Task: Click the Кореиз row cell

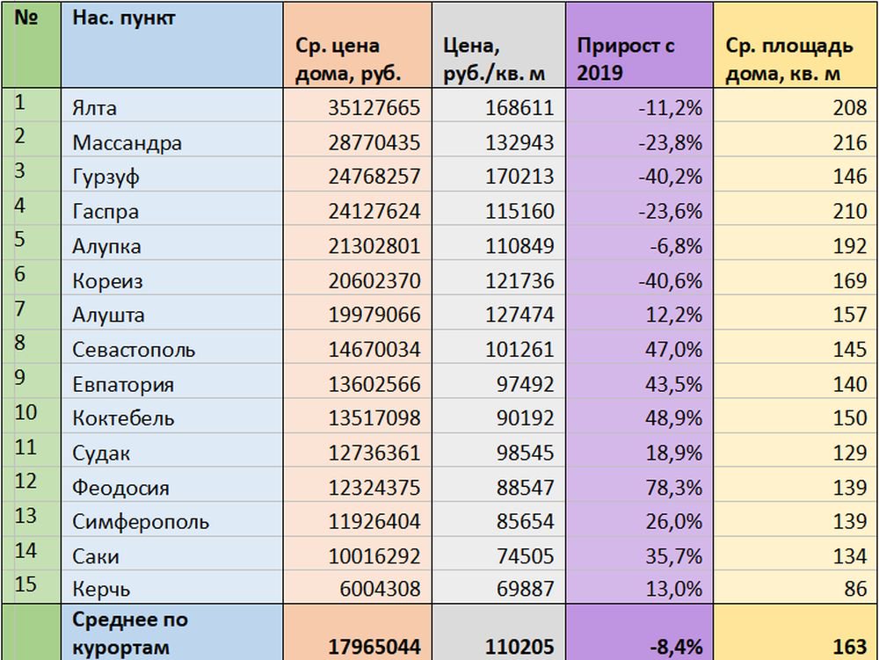Action: 108,281
